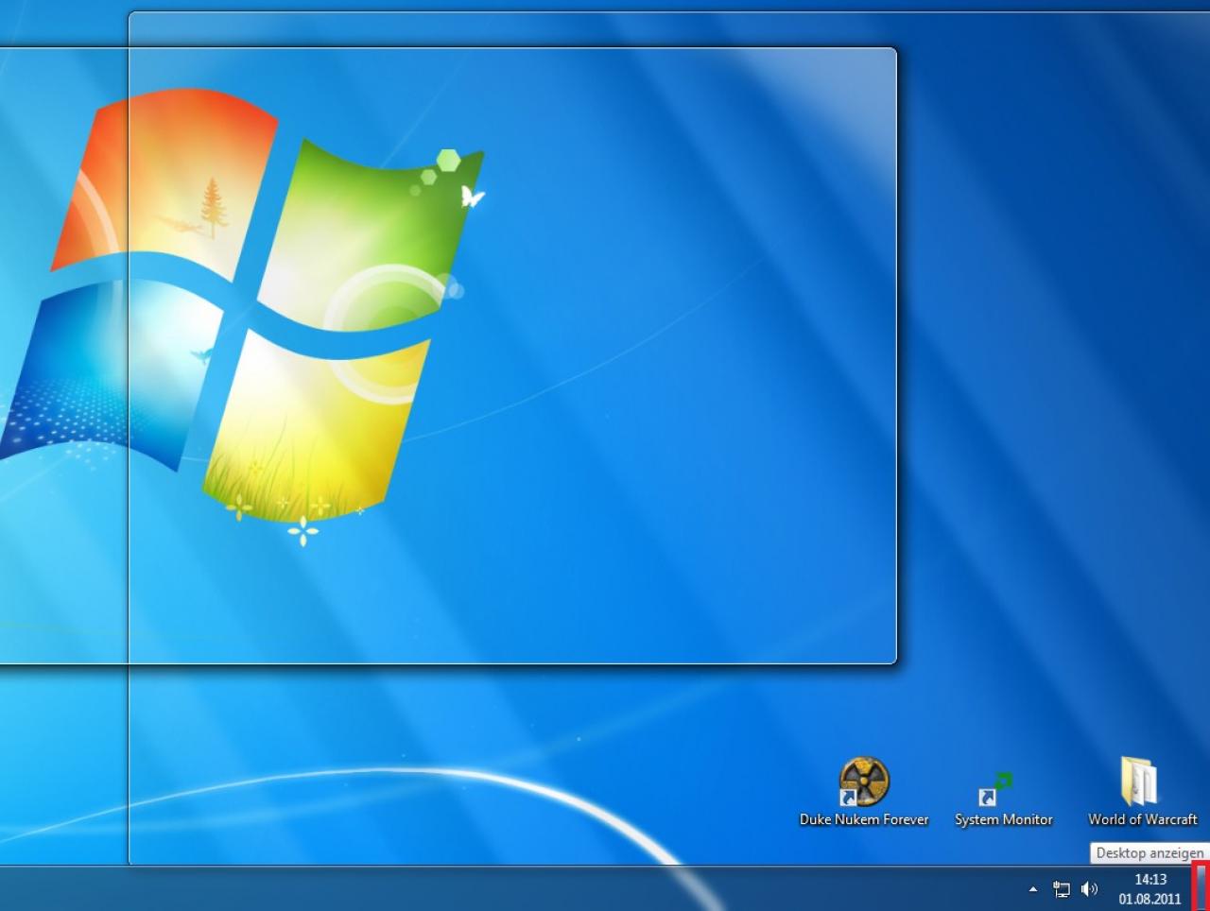Open the Duke Nukem Forever desktop shortcut

coord(864,782)
